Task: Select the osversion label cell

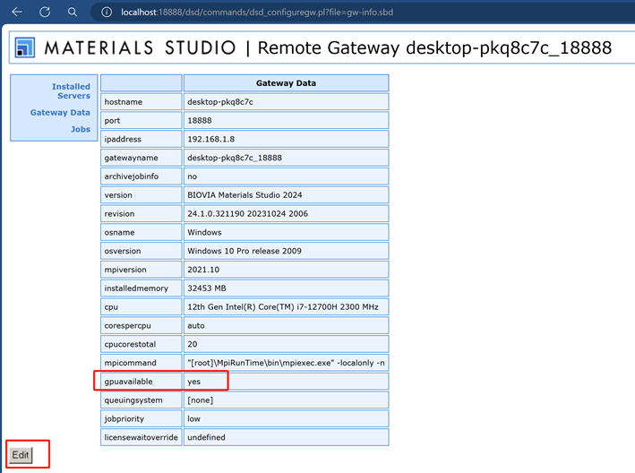Action: click(x=141, y=251)
